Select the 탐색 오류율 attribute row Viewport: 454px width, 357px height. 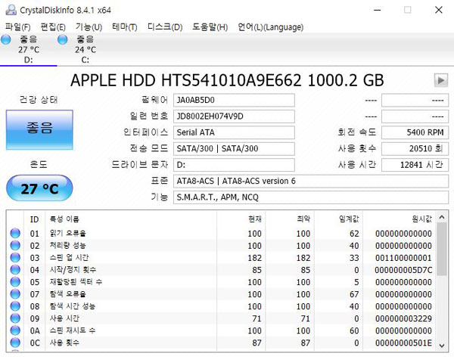221,294
